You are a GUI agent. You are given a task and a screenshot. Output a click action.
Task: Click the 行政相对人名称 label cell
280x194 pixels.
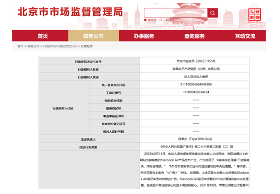click(89, 69)
